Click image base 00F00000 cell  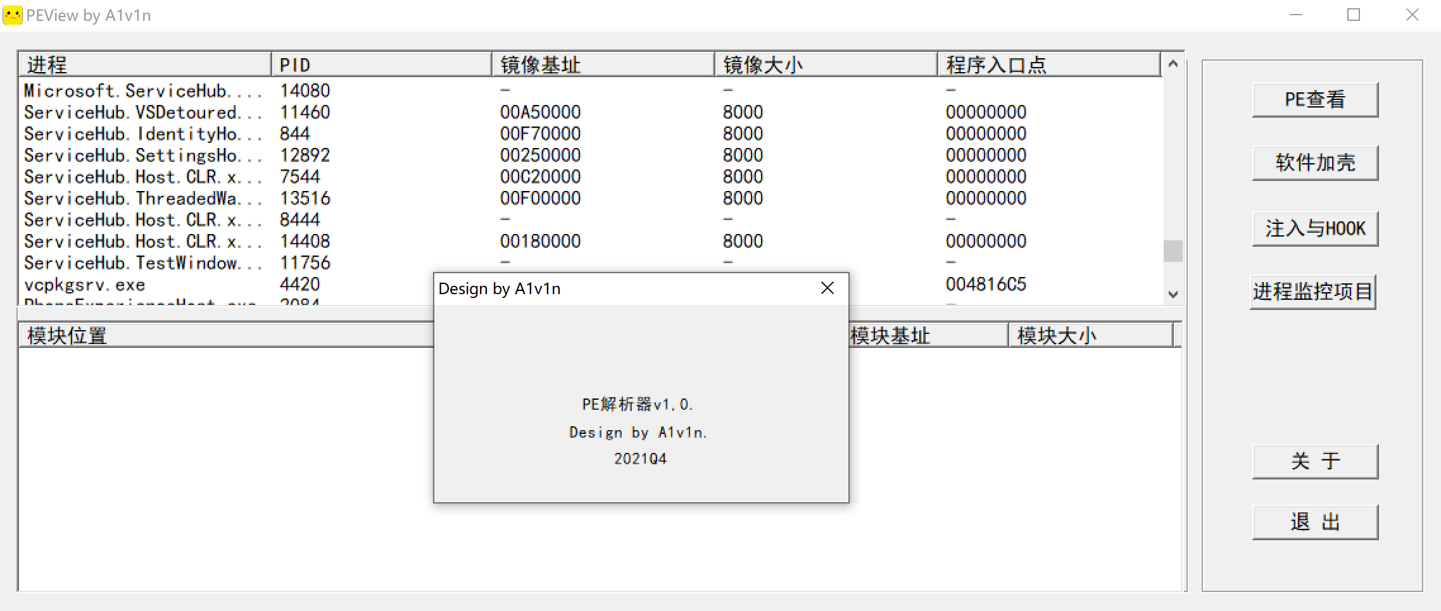point(540,199)
